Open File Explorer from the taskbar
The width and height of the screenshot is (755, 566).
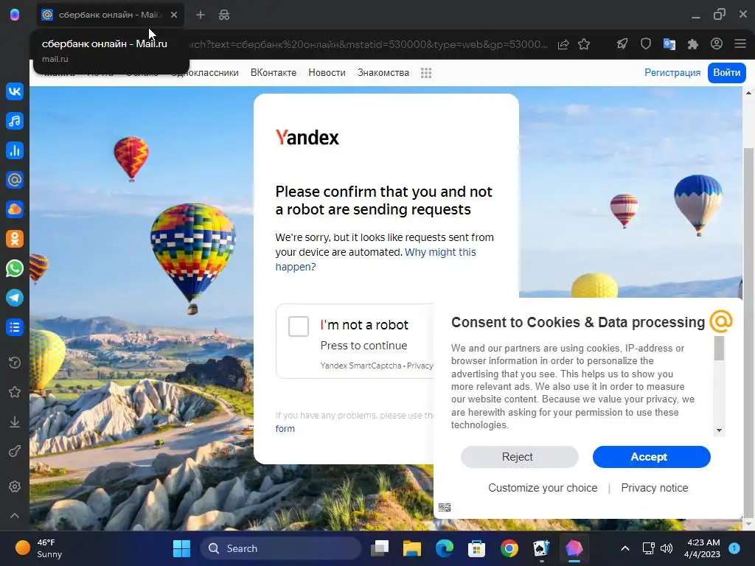pos(411,548)
